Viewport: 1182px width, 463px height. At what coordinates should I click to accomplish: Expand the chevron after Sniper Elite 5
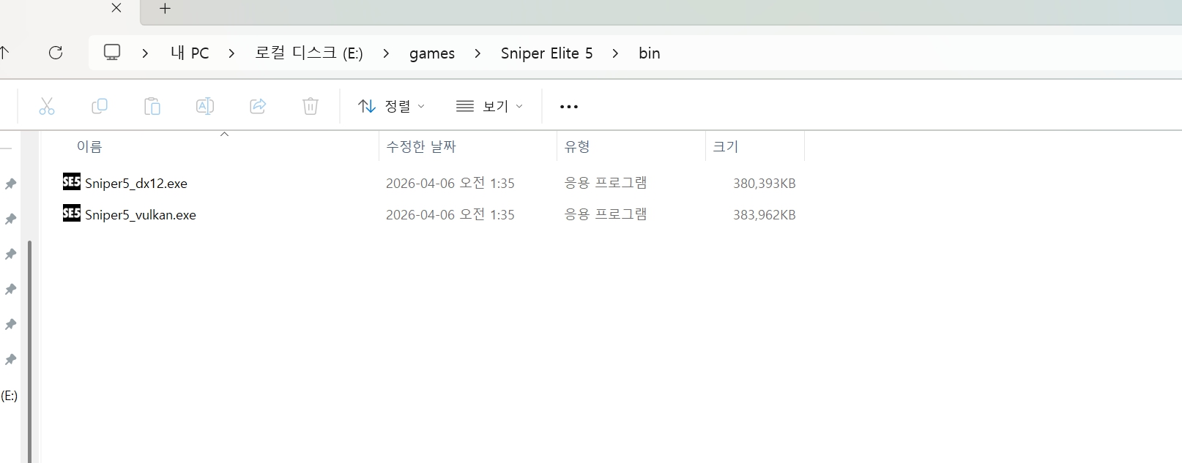click(615, 53)
